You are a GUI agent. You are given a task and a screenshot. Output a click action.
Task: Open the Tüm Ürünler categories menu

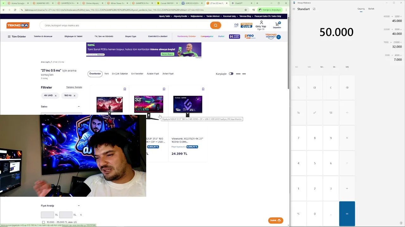pyautogui.click(x=17, y=37)
